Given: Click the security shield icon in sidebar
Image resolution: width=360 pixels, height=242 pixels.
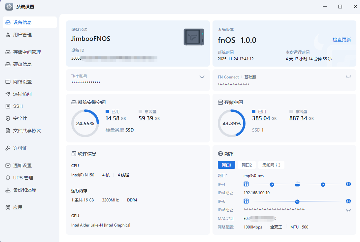Looking at the screenshot, I should 8,118.
